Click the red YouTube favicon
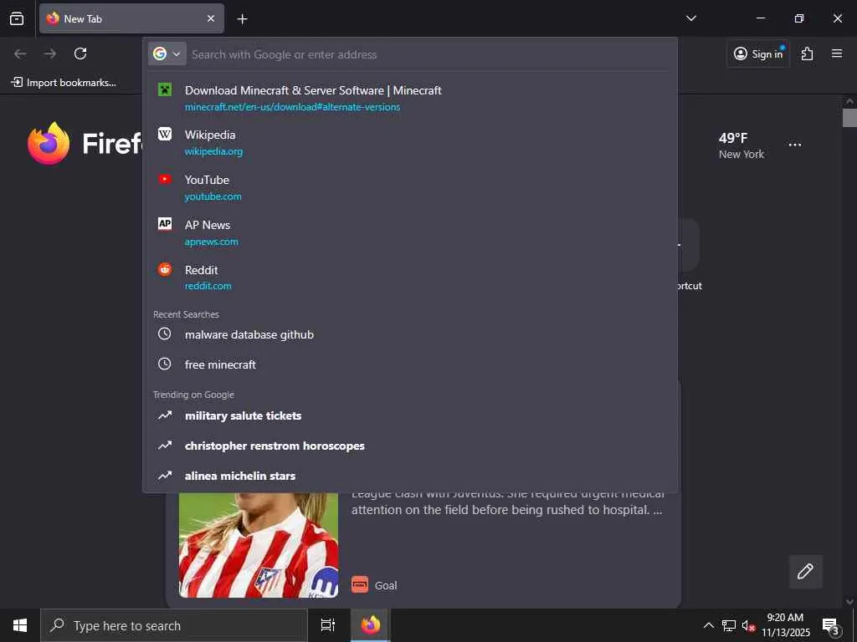The height and width of the screenshot is (642, 857). [165, 179]
